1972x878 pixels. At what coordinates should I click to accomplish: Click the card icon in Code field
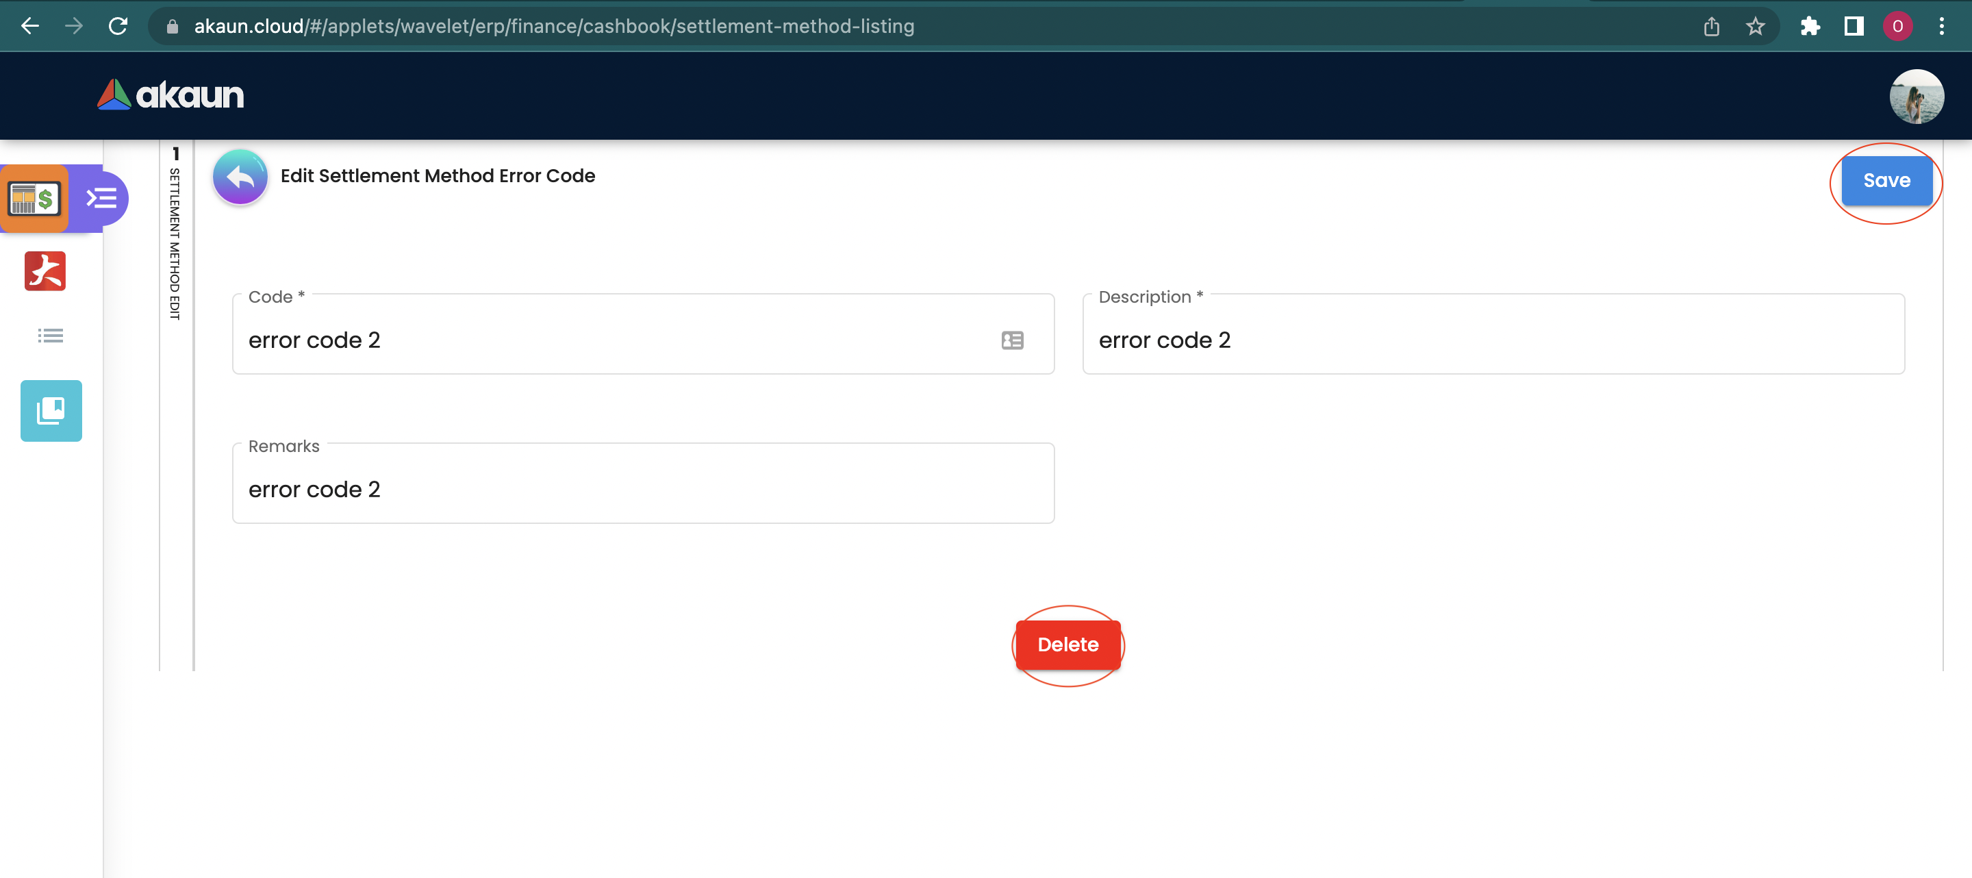tap(1012, 340)
